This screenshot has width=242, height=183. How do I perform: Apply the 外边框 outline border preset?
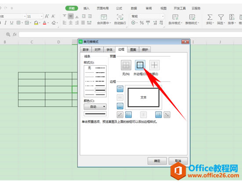click(140, 65)
